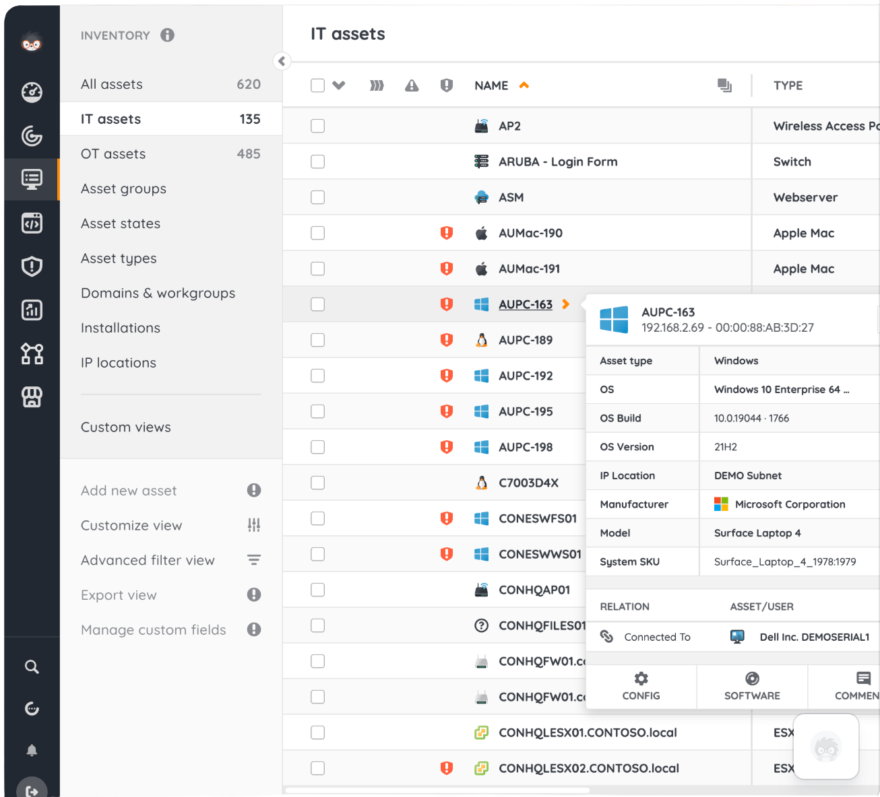880x797 pixels.
Task: Open the notifications bell in sidebar
Action: coord(32,750)
